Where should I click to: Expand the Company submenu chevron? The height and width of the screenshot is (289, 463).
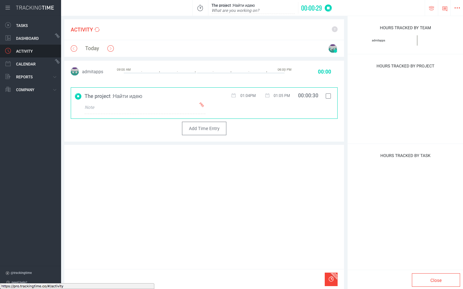tap(55, 90)
